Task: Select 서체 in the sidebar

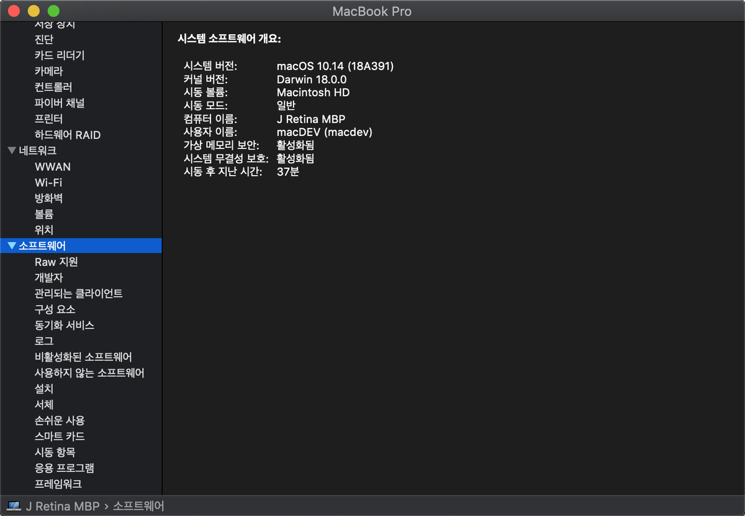Action: pyautogui.click(x=44, y=405)
